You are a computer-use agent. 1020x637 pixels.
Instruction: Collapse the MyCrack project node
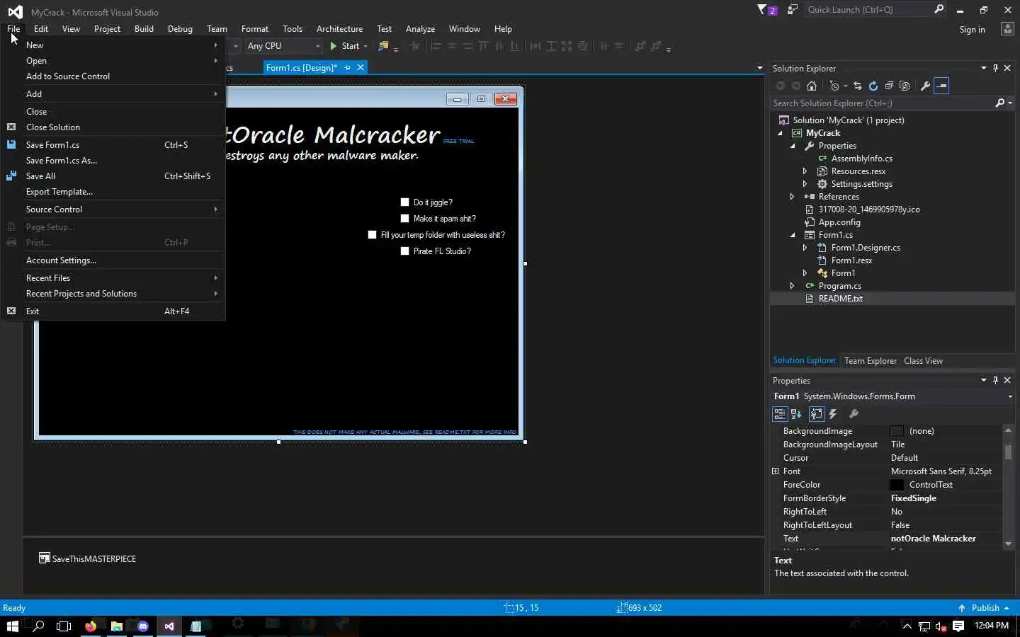780,133
